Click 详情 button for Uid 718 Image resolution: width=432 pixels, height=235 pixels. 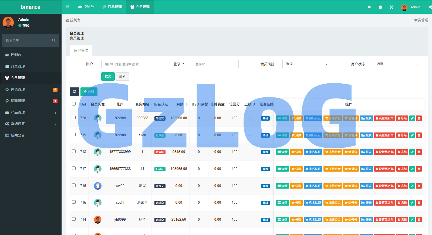point(282,152)
